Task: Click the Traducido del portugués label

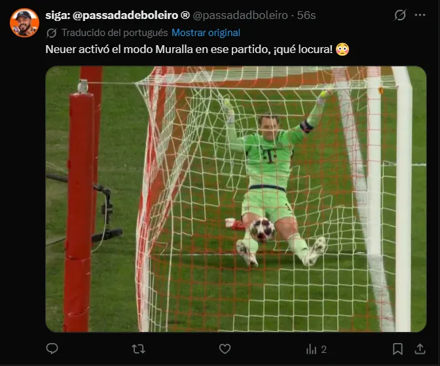Action: (115, 33)
